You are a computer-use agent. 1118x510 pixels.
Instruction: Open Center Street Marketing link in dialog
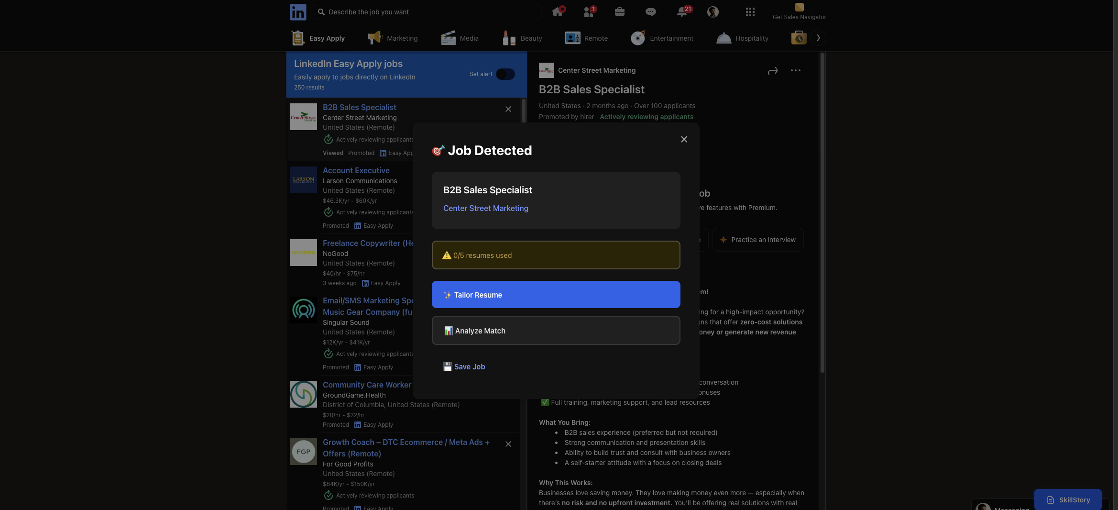pos(486,209)
